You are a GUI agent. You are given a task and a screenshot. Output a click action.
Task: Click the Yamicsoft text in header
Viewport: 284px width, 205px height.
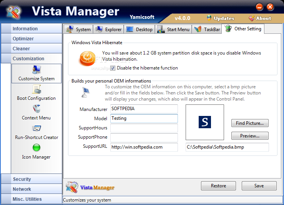coord(142,17)
